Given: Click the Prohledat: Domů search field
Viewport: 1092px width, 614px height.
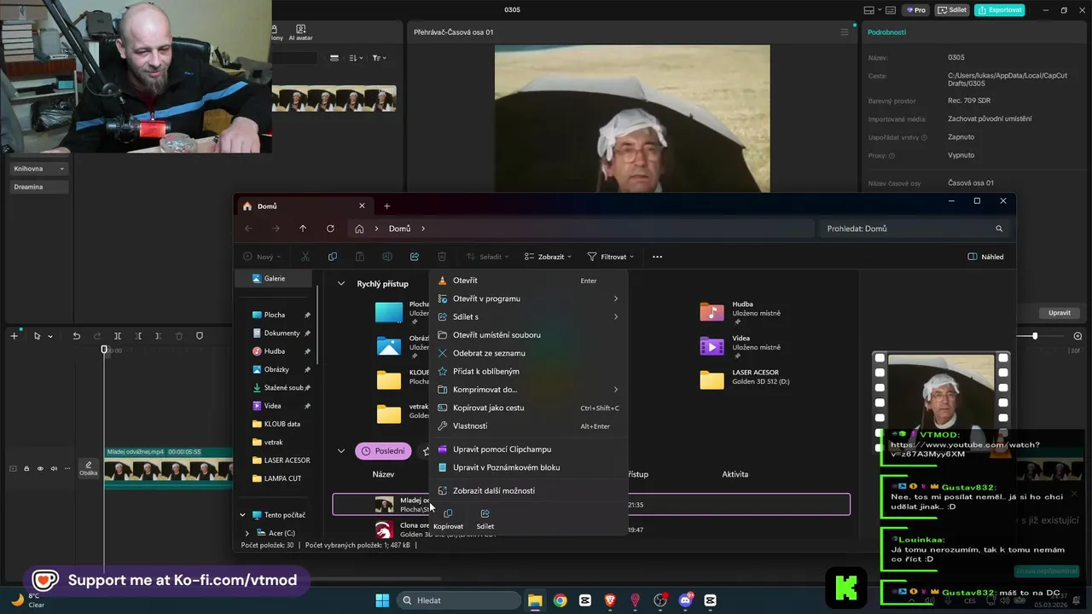Looking at the screenshot, I should (915, 229).
